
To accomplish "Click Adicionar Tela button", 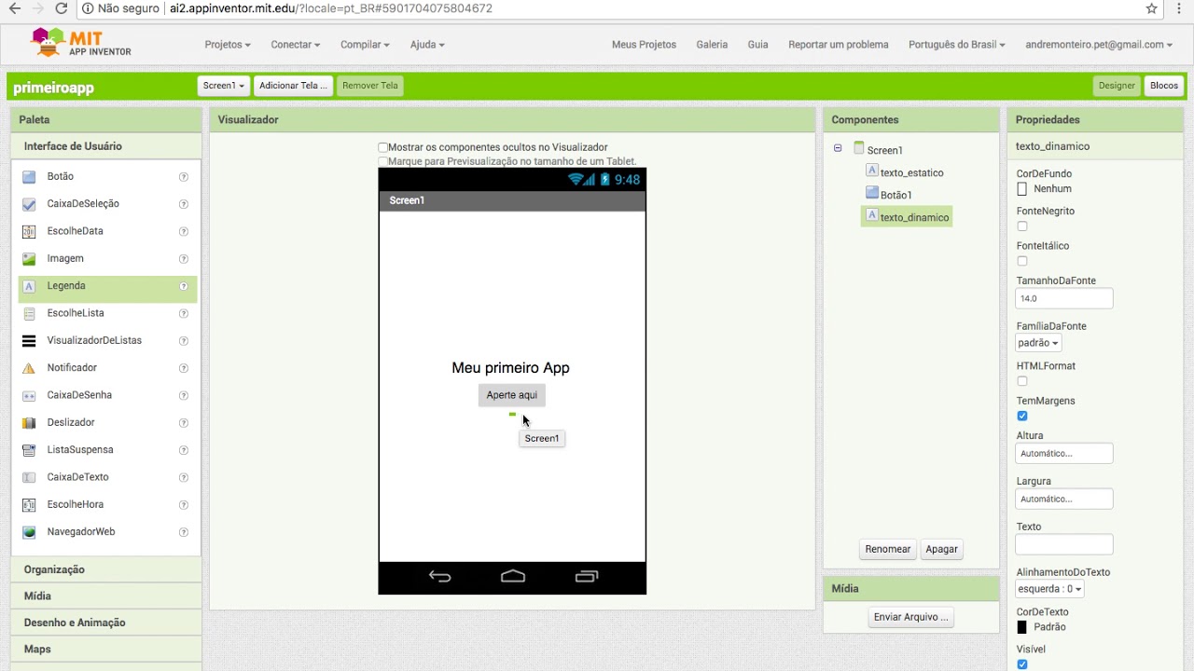I will [x=293, y=86].
